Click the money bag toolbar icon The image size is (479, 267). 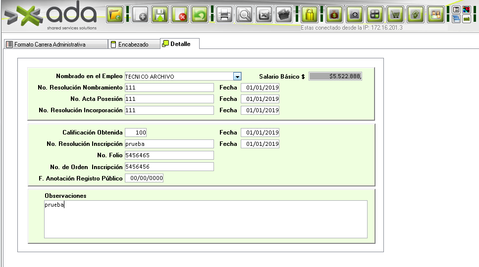335,14
